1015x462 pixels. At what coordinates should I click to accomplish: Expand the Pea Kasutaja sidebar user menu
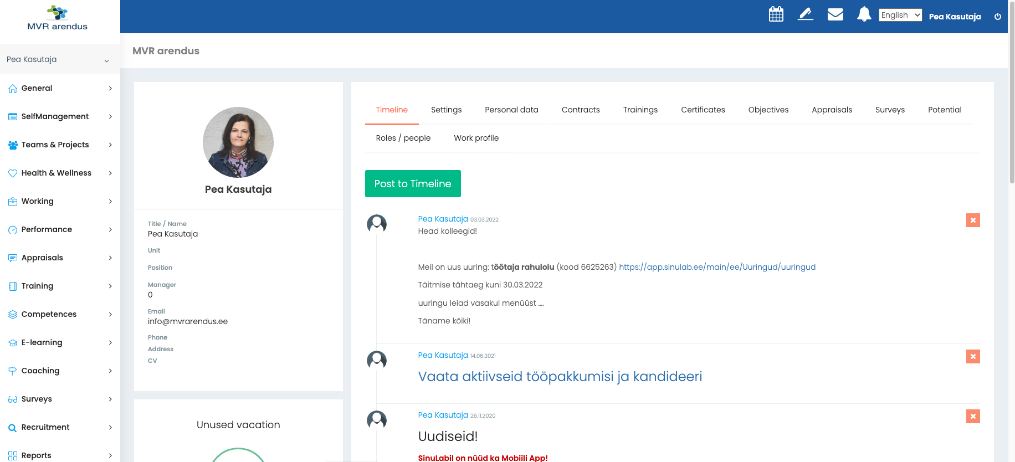60,59
